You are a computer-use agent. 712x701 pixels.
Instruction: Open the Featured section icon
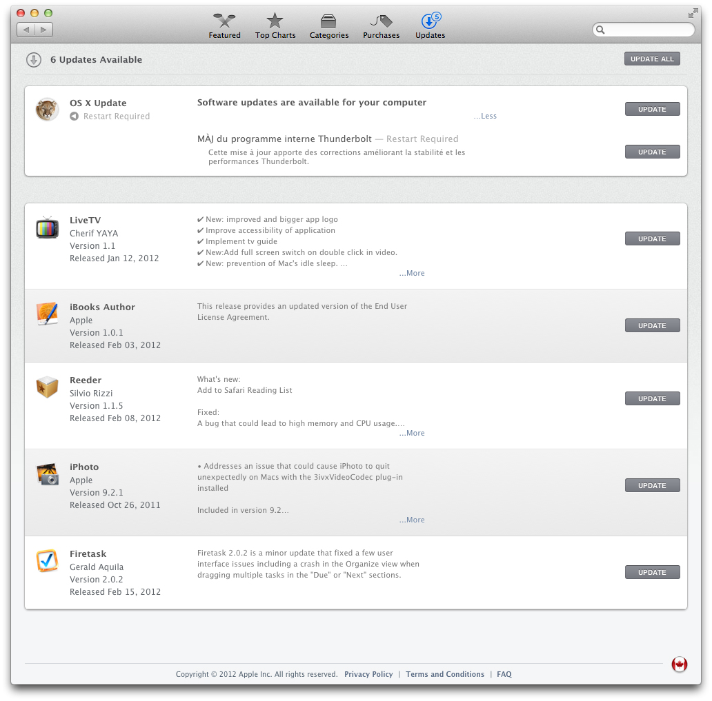tap(224, 21)
